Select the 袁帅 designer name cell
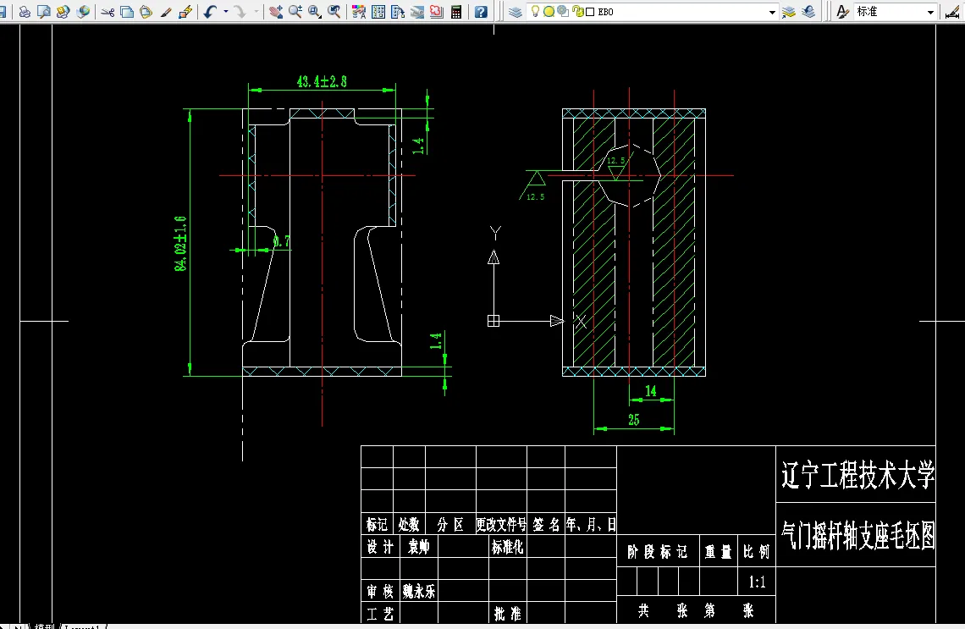Image resolution: width=965 pixels, height=629 pixels. click(x=418, y=547)
